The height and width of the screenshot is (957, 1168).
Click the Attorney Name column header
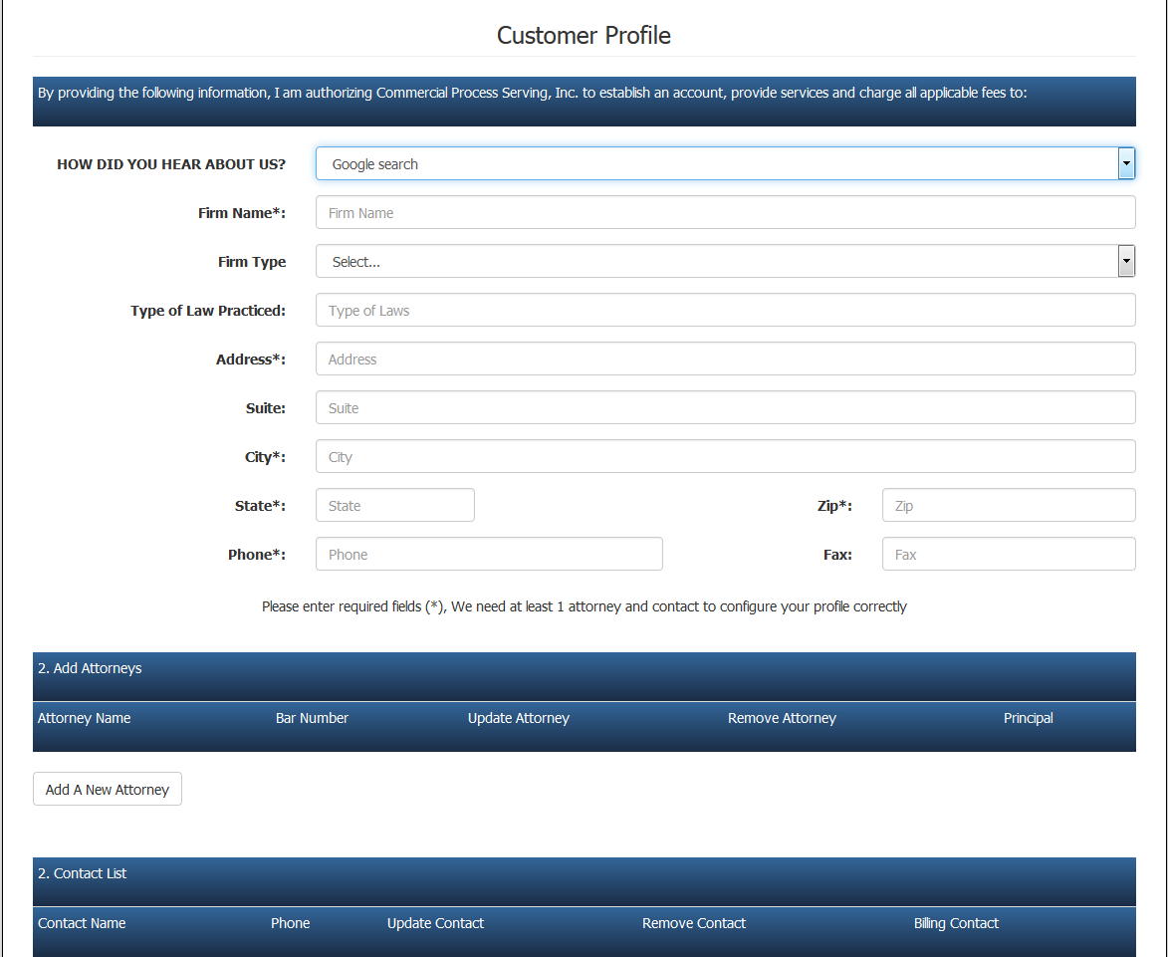click(x=85, y=718)
